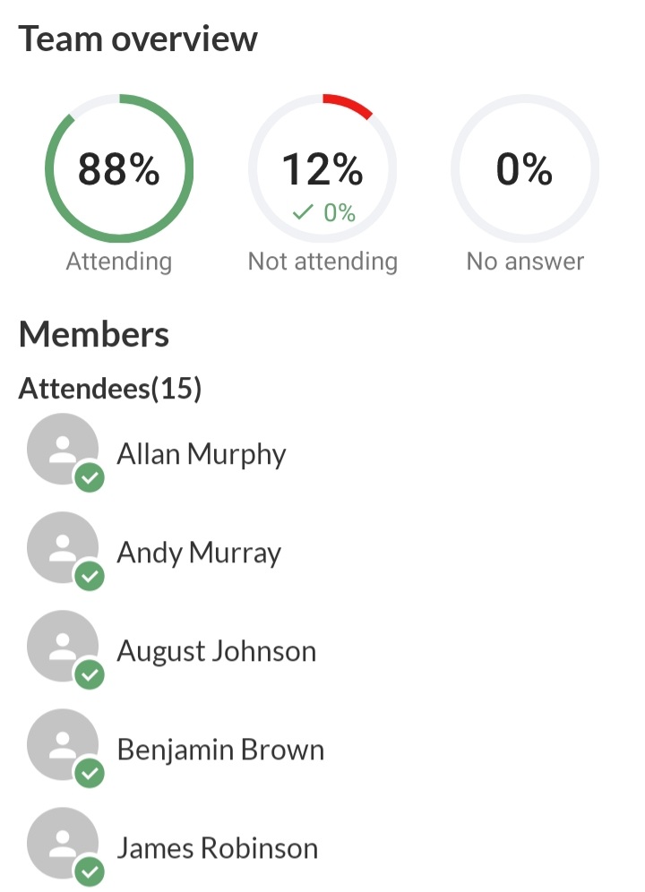Click Andy Murray's profile avatar

point(62,548)
